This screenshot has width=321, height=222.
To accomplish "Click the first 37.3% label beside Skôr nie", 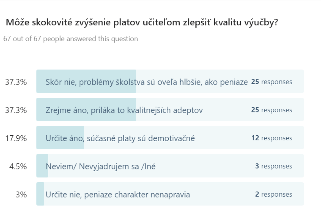I will coord(16,82).
